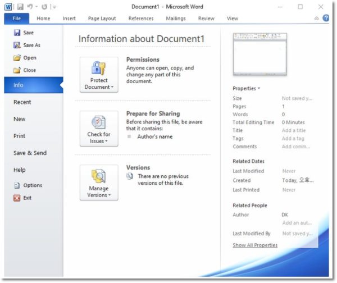Maximize the Word window
This screenshot has width=337, height=283.
(x=300, y=7)
